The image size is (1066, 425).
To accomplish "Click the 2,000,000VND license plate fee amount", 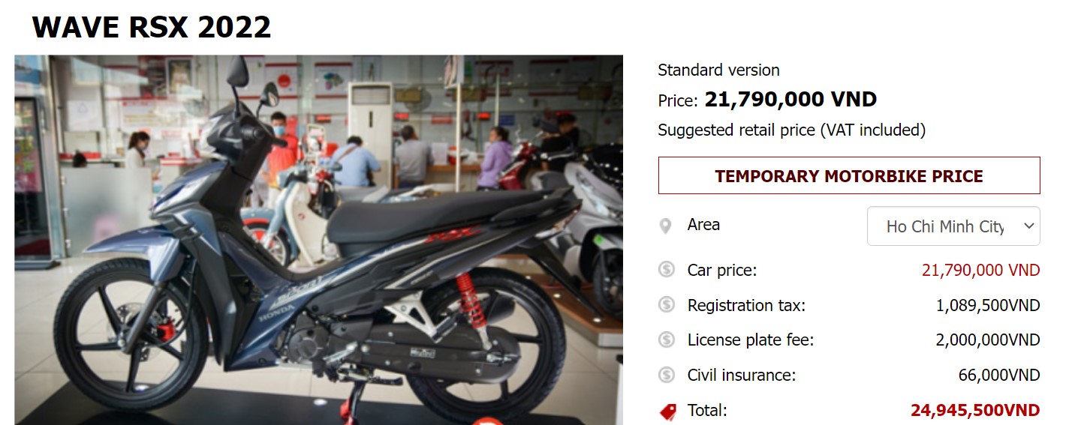I will coord(988,340).
